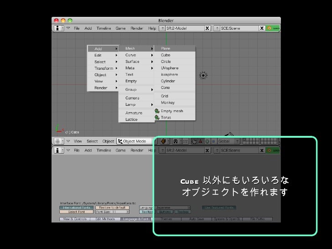Enable the scale manipulator square icon
Screen dimensions: 332x249
click(x=213, y=141)
